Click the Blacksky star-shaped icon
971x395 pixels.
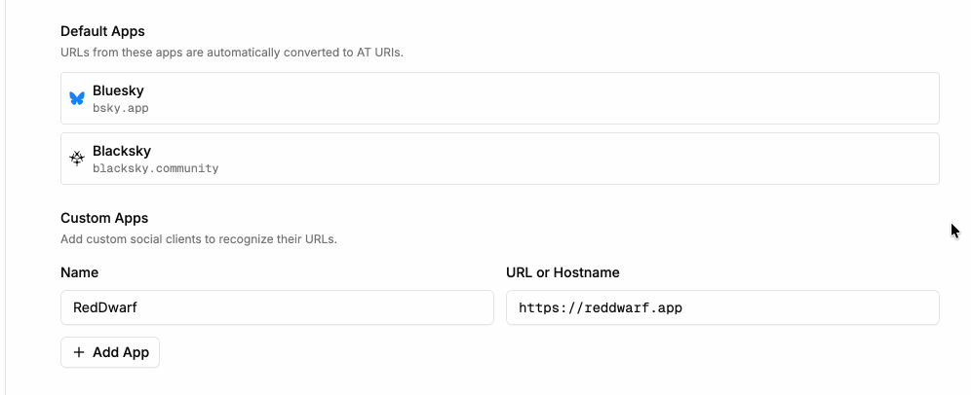(77, 159)
